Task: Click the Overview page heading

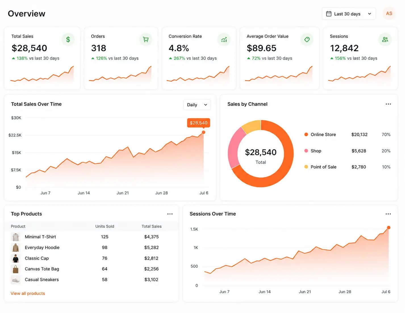Action: tap(26, 14)
